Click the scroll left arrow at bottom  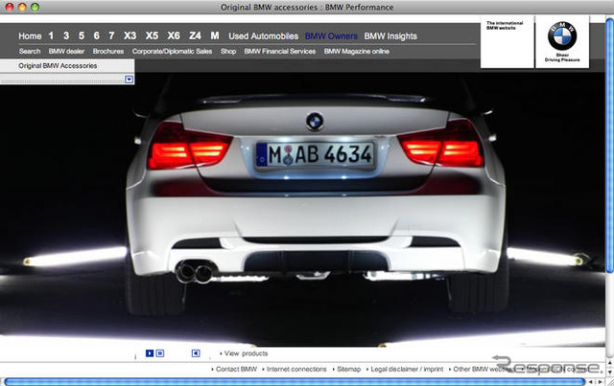[591, 382]
